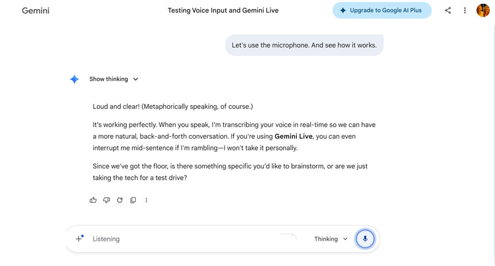Viewport: 495px width, 266px height.
Task: Click the thumbs up good response icon
Action: point(93,200)
